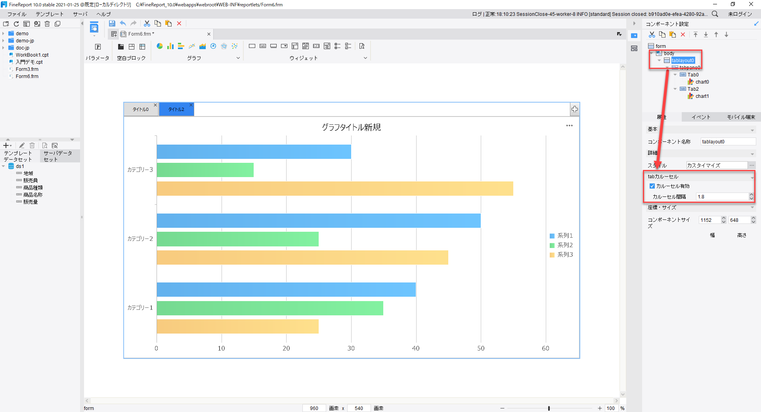Insert a horizontal bar chart widget

[181, 46]
